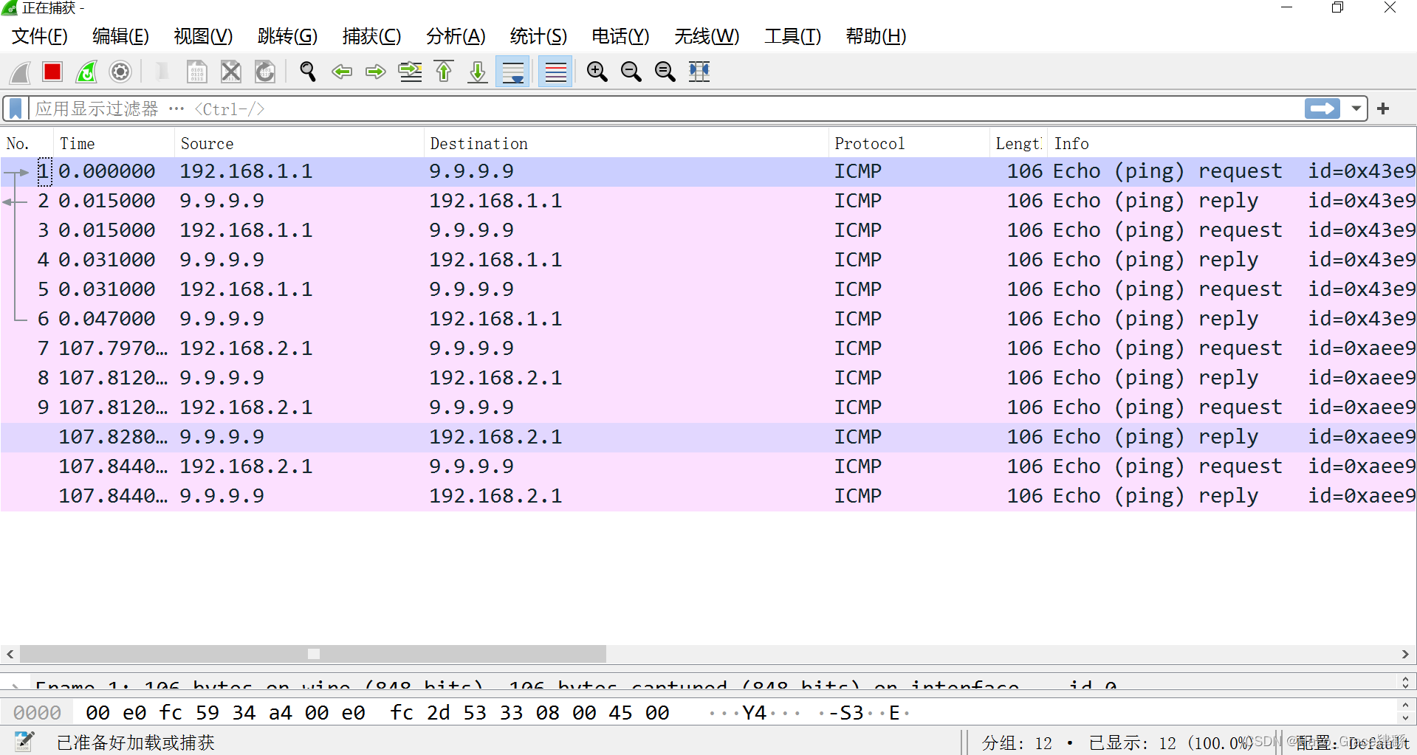Sort packets by No. column header
Viewport: 1417px width, 755px height.
pyautogui.click(x=27, y=143)
